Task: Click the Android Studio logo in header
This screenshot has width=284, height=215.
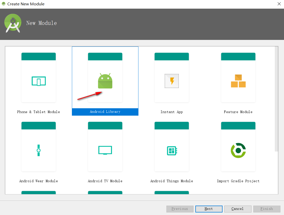Action: tap(13, 23)
